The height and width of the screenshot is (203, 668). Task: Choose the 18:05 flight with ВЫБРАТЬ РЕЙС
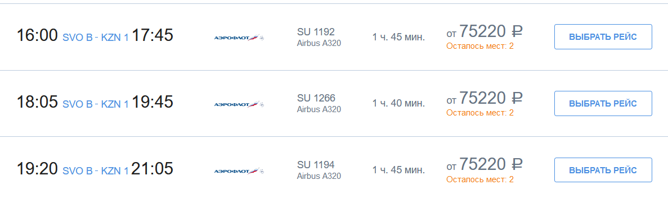click(x=603, y=104)
